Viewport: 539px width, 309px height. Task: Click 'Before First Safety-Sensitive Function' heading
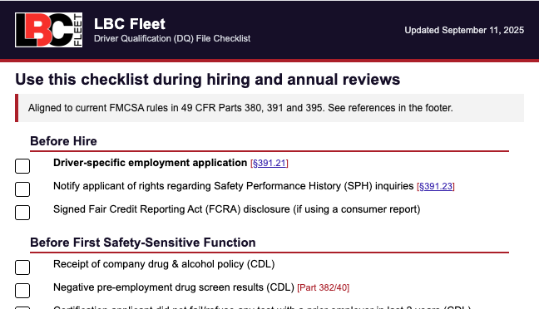143,243
